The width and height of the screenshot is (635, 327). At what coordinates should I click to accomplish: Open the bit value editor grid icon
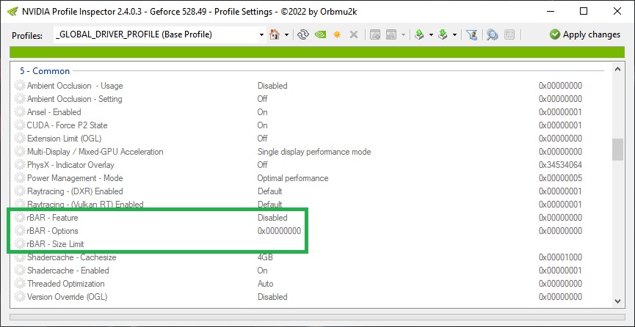pos(509,34)
